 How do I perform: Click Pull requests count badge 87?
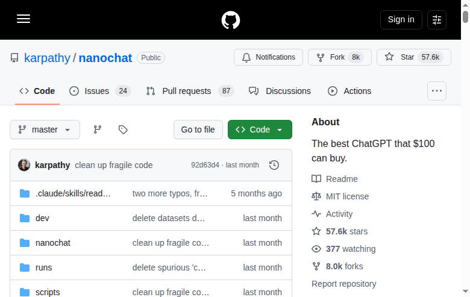pyautogui.click(x=226, y=91)
